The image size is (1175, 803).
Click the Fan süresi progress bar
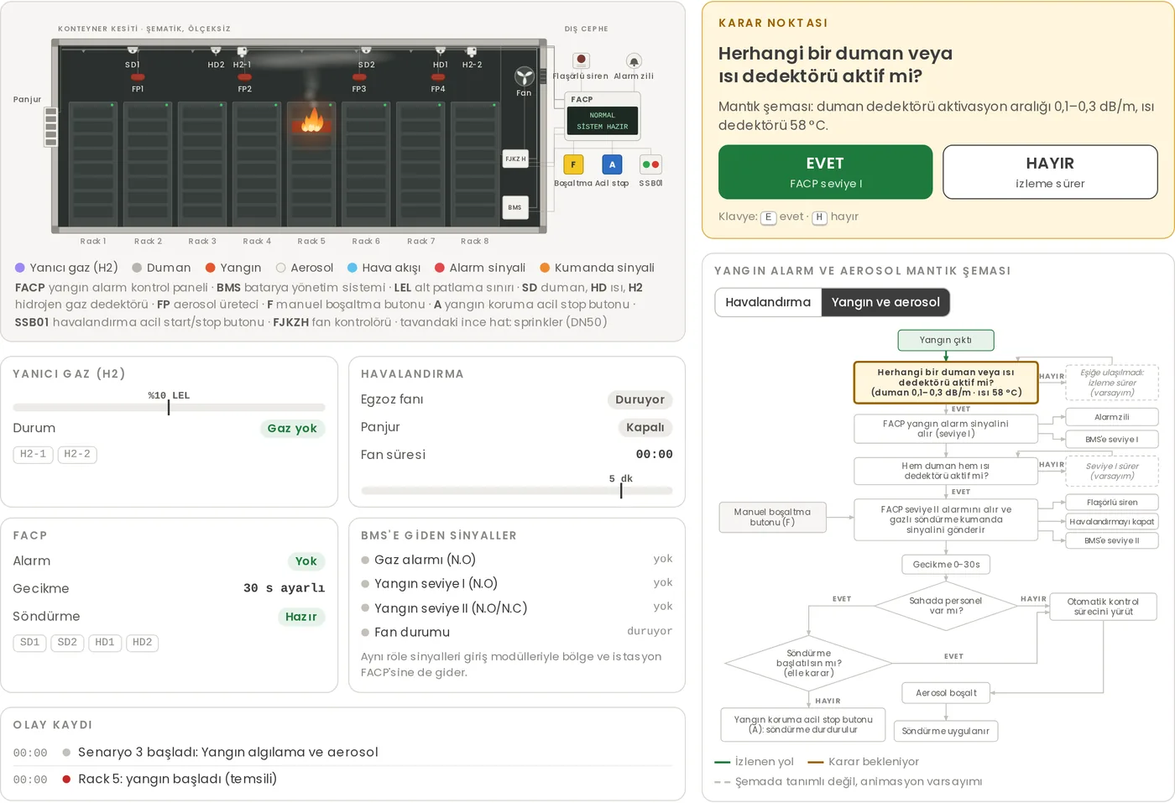[x=517, y=490]
